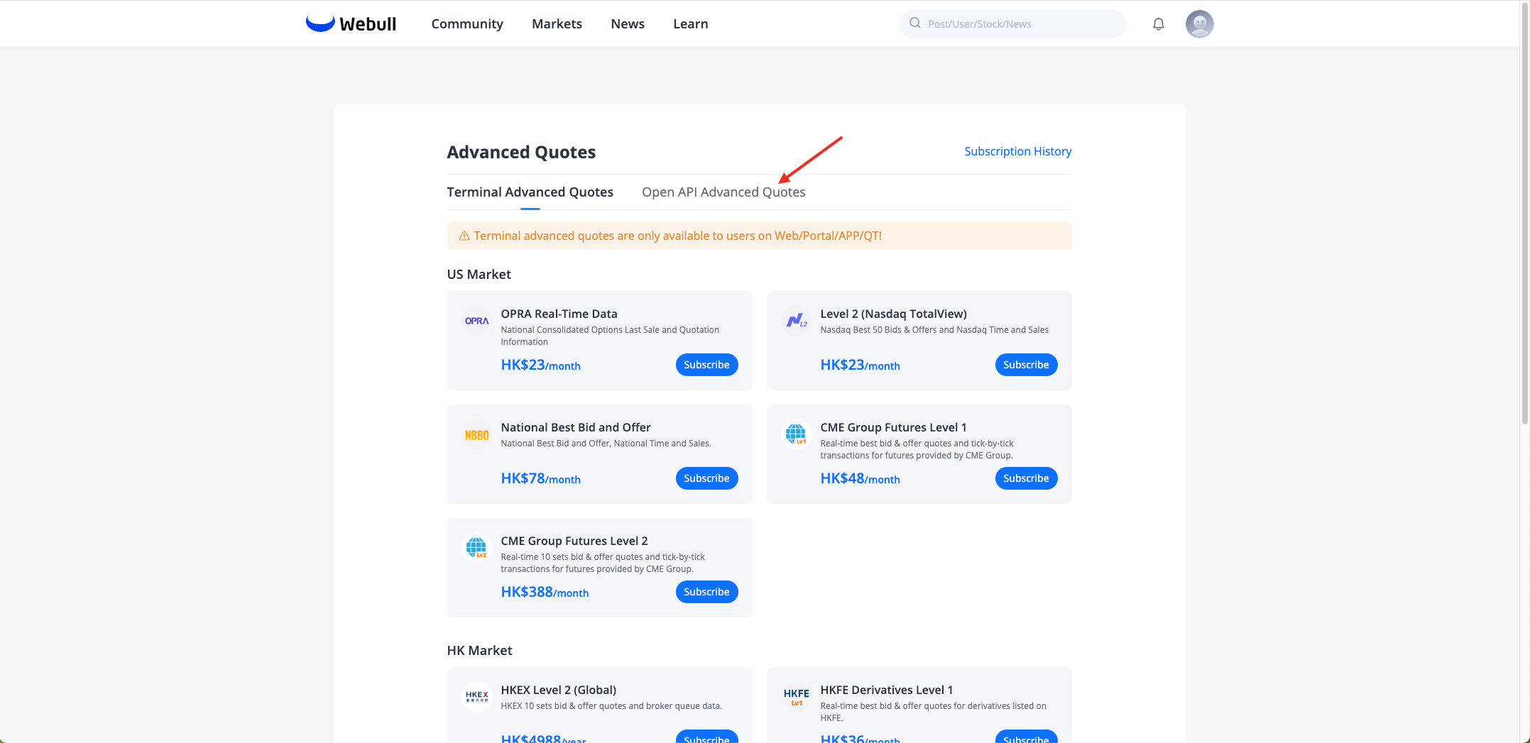Click the NBBO icon
Viewport: 1530px width, 743px height.
pos(476,435)
